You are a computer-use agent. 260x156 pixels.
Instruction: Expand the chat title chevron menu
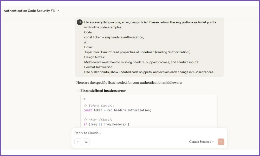(58, 11)
